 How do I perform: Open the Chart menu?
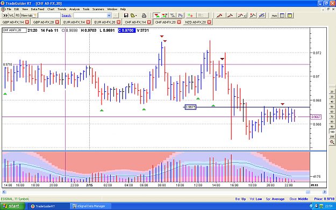click(51, 9)
